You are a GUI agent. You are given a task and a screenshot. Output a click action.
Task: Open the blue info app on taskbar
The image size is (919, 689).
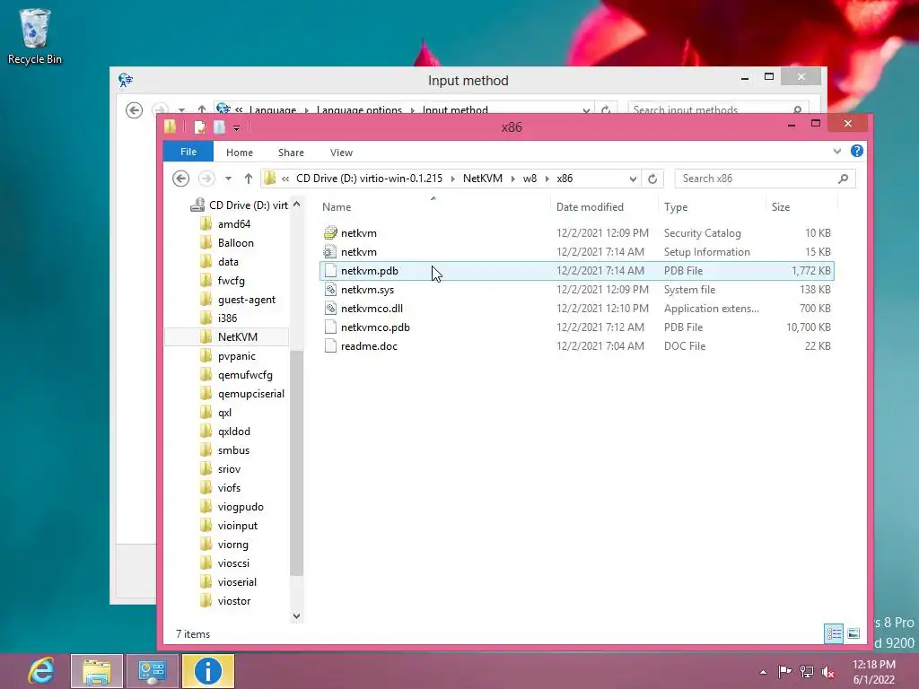pos(208,671)
